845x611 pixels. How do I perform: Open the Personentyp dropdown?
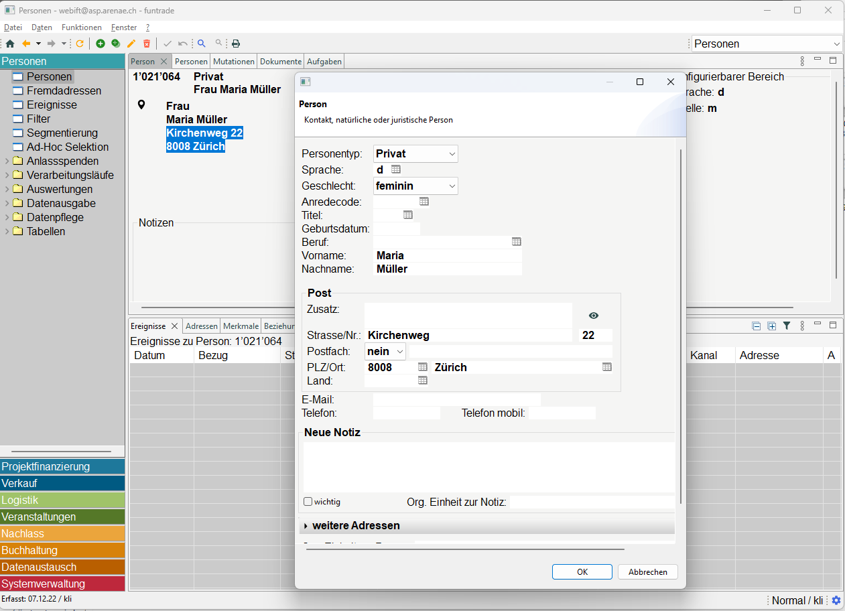415,153
